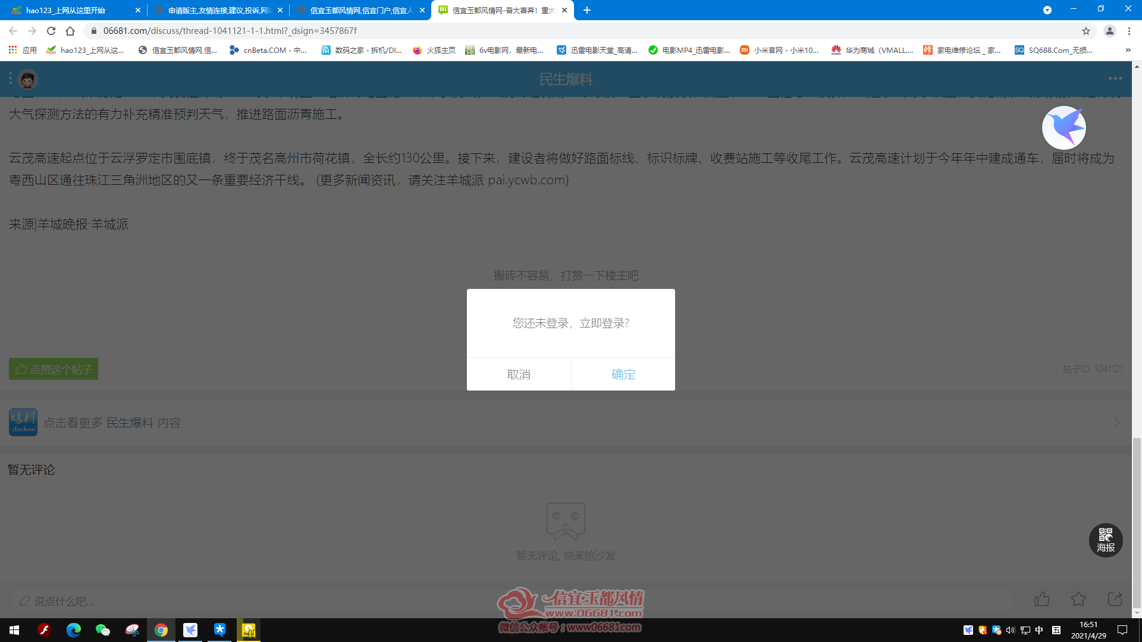Open the cnBeta.COM bookmark

point(268,50)
